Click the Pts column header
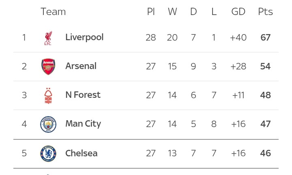This screenshot has width=292, height=175. click(x=265, y=11)
